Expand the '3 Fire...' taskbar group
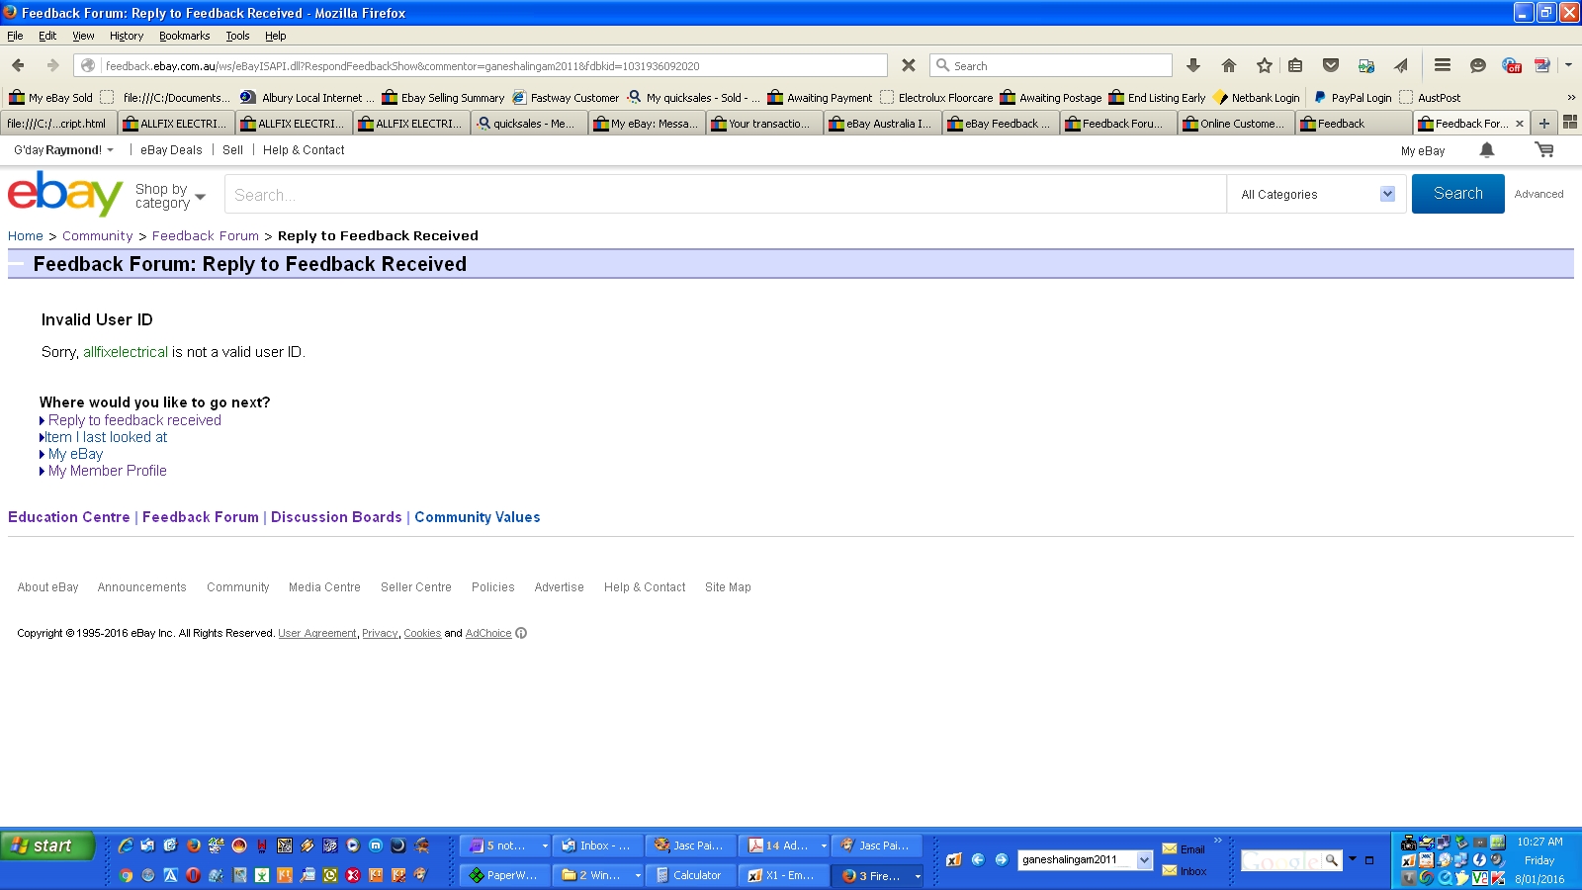This screenshot has height=890, width=1582. [918, 876]
